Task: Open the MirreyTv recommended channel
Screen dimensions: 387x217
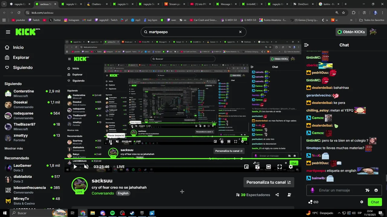Action: click(32, 201)
